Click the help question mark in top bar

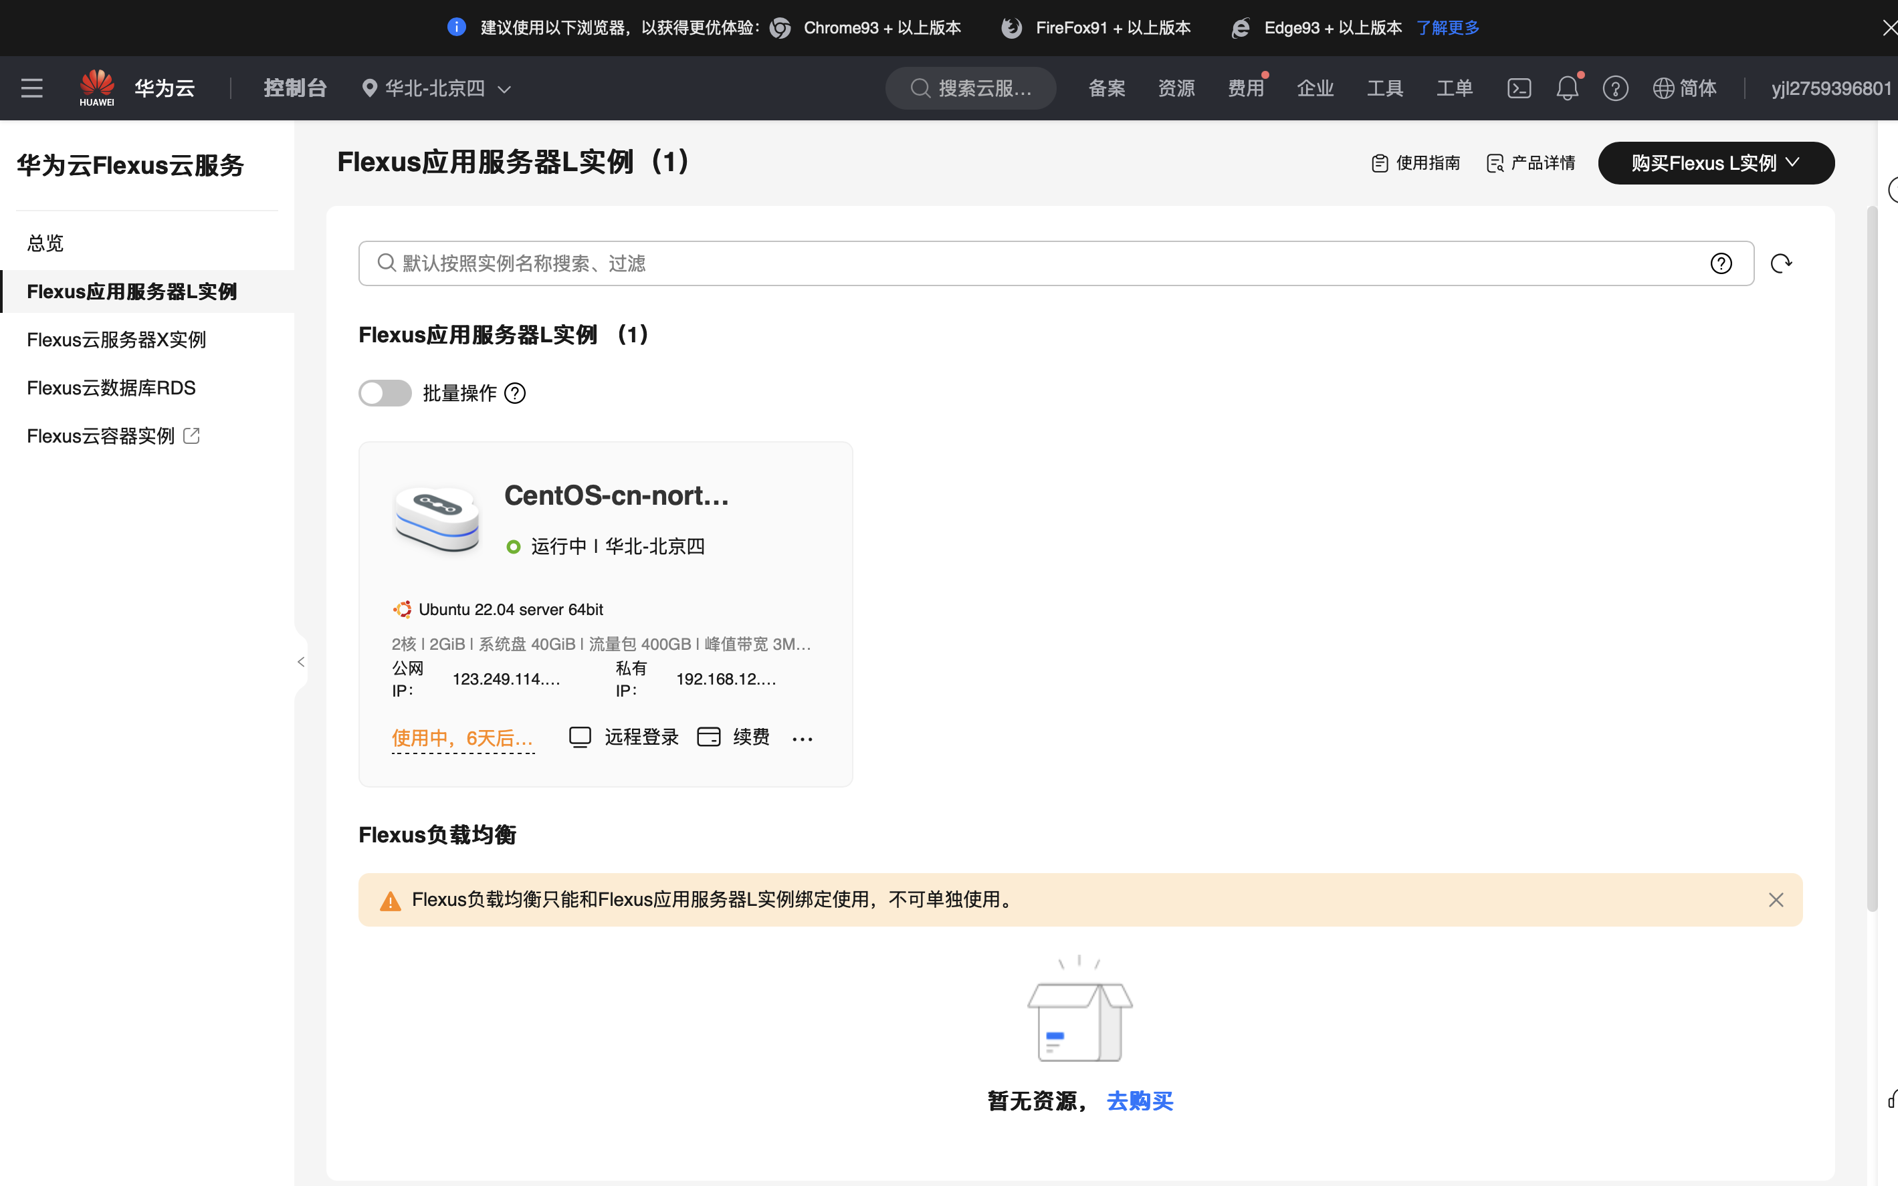pyautogui.click(x=1614, y=88)
